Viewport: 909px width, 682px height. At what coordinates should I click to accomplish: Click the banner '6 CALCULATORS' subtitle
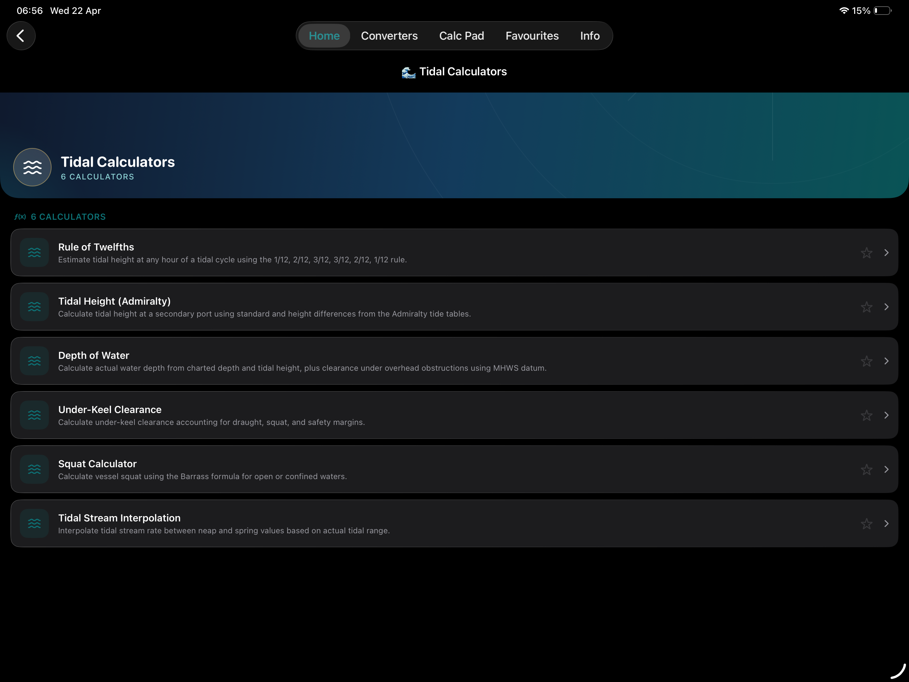point(97,177)
